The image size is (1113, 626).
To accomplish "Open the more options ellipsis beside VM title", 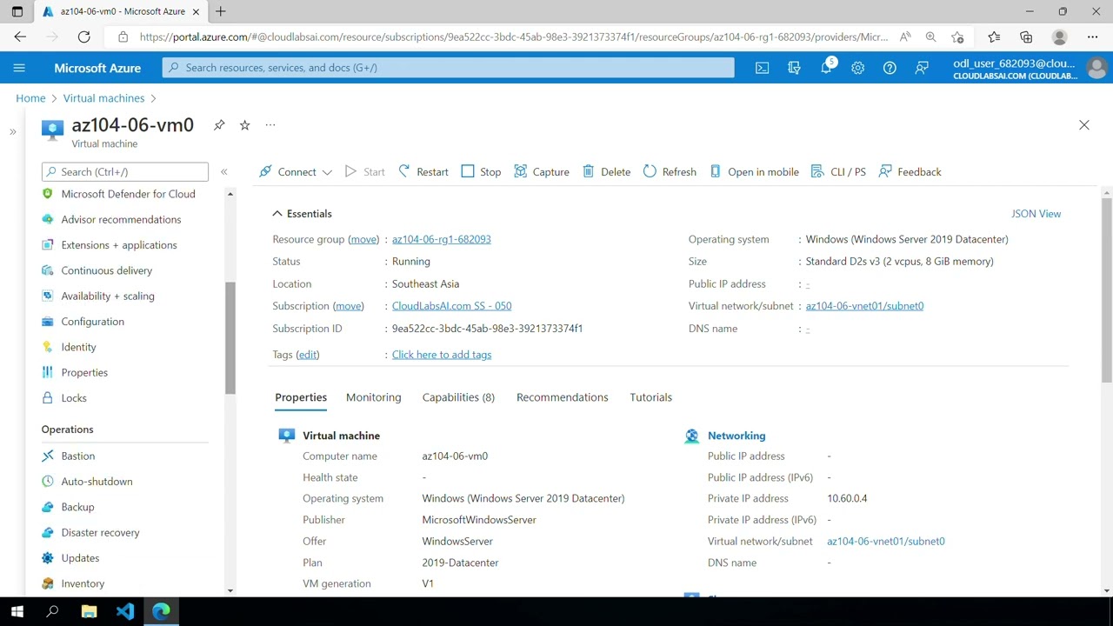I will pyautogui.click(x=270, y=125).
